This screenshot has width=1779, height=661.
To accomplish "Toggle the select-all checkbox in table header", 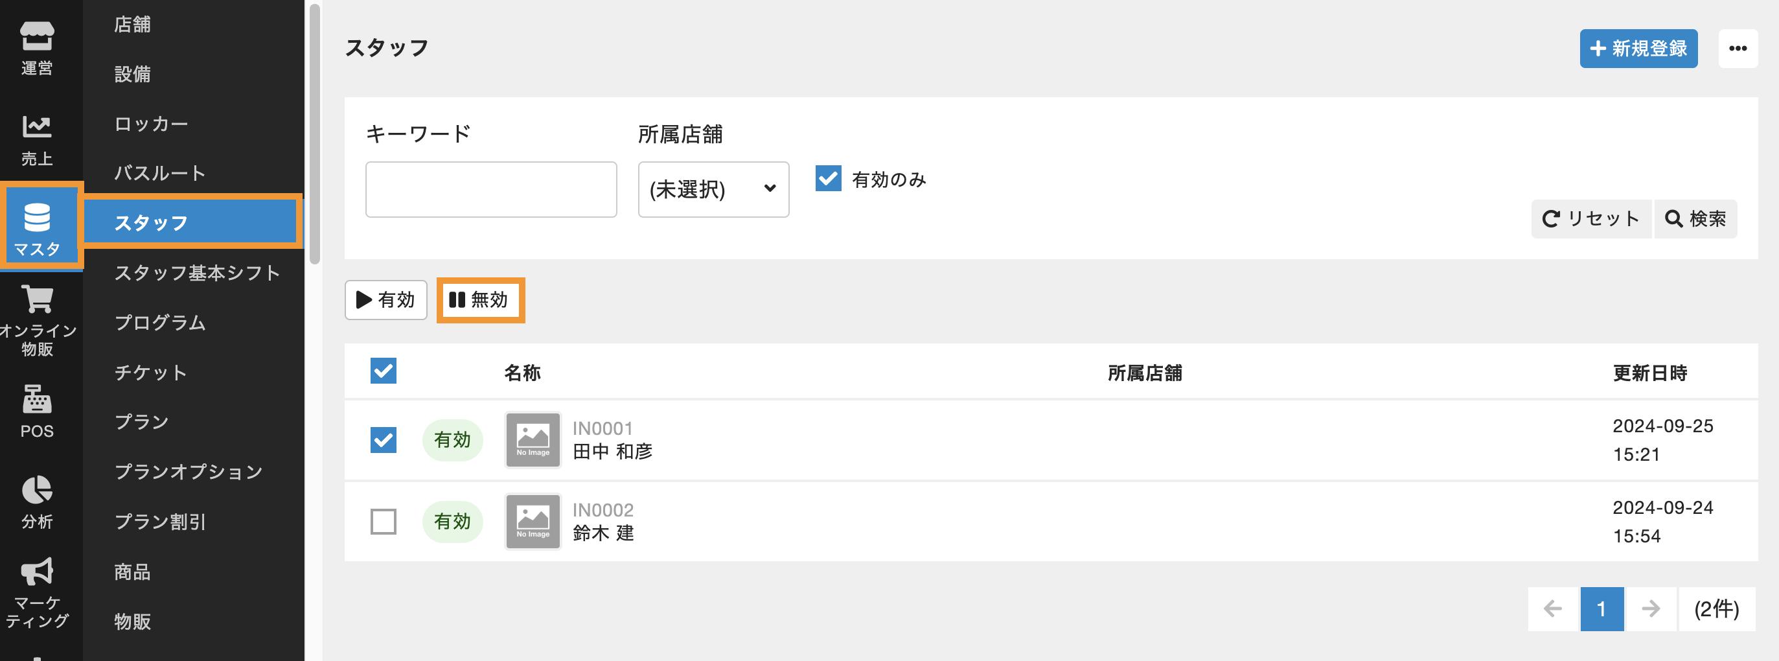I will point(384,371).
